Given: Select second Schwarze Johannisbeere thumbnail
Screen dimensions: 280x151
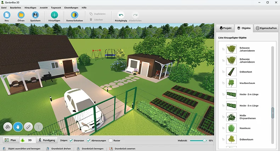Looking at the screenshot, I should (x=231, y=60).
